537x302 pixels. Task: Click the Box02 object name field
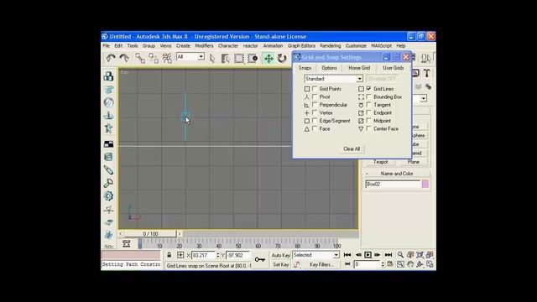point(393,185)
